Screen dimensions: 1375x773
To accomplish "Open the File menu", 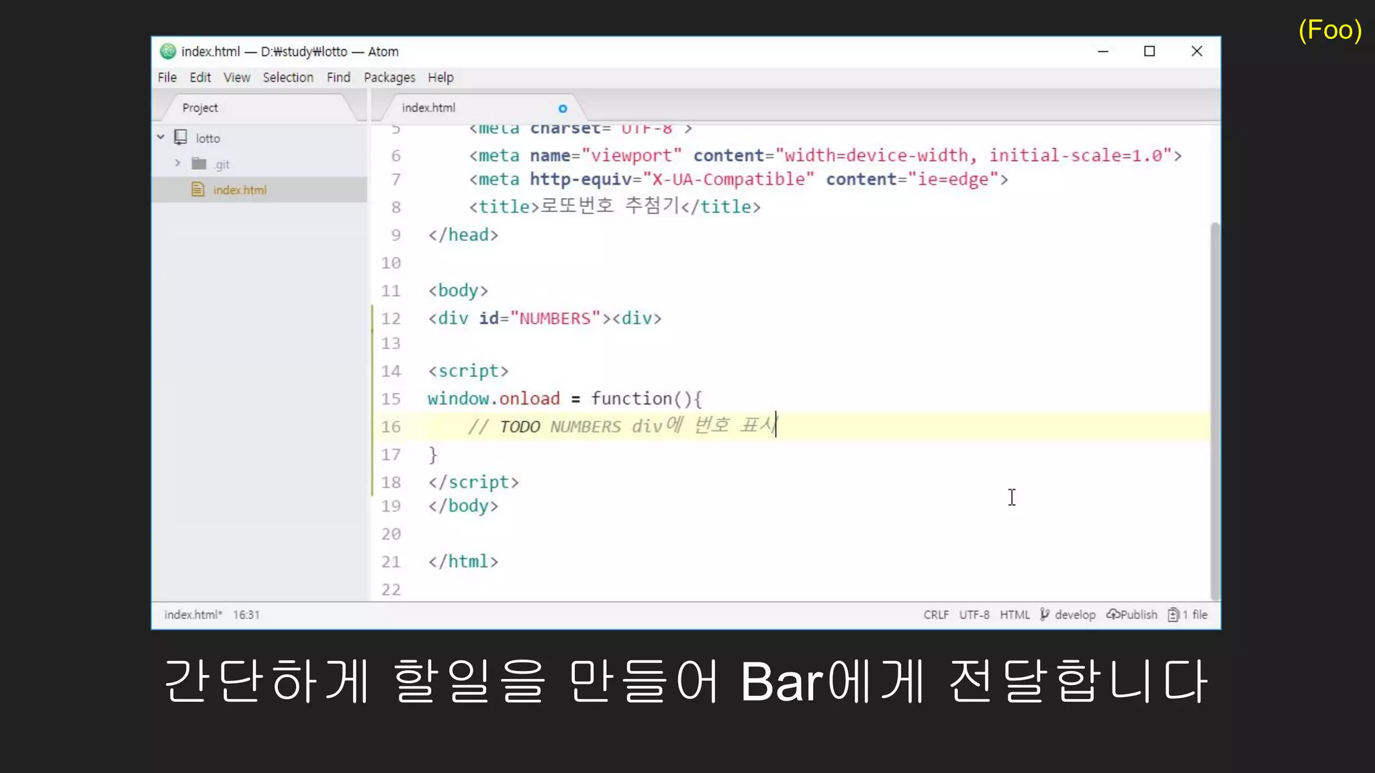I will point(167,77).
